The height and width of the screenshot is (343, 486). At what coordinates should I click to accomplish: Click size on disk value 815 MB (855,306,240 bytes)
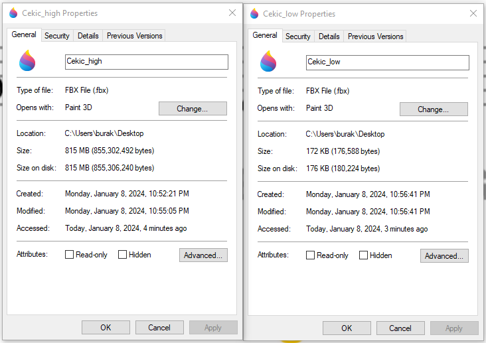[110, 168]
